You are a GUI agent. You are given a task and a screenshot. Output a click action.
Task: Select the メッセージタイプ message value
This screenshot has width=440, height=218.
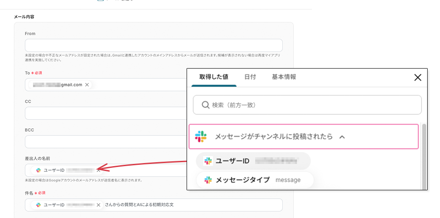254,180
